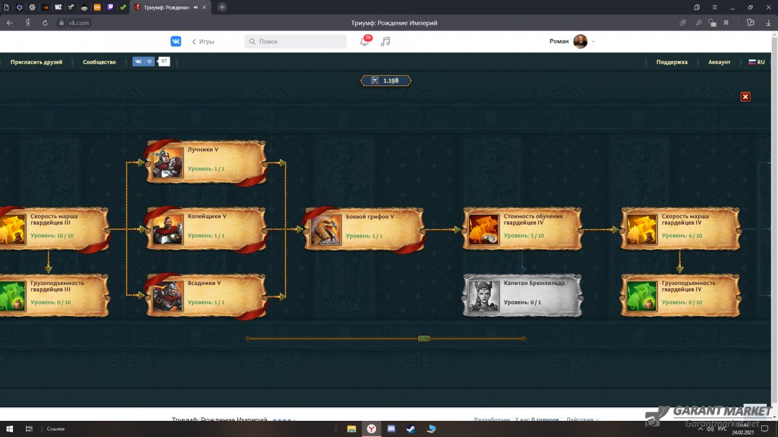Click the Лучники V archer portrait icon

(x=168, y=162)
